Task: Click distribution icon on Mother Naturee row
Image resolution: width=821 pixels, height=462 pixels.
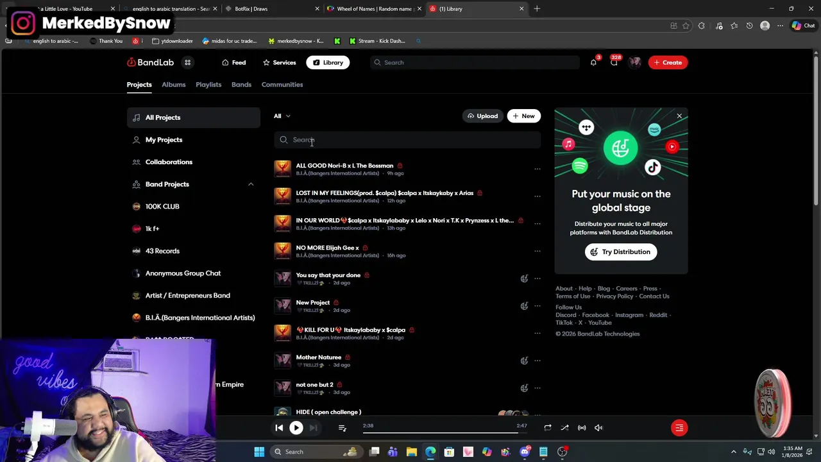Action: click(524, 361)
